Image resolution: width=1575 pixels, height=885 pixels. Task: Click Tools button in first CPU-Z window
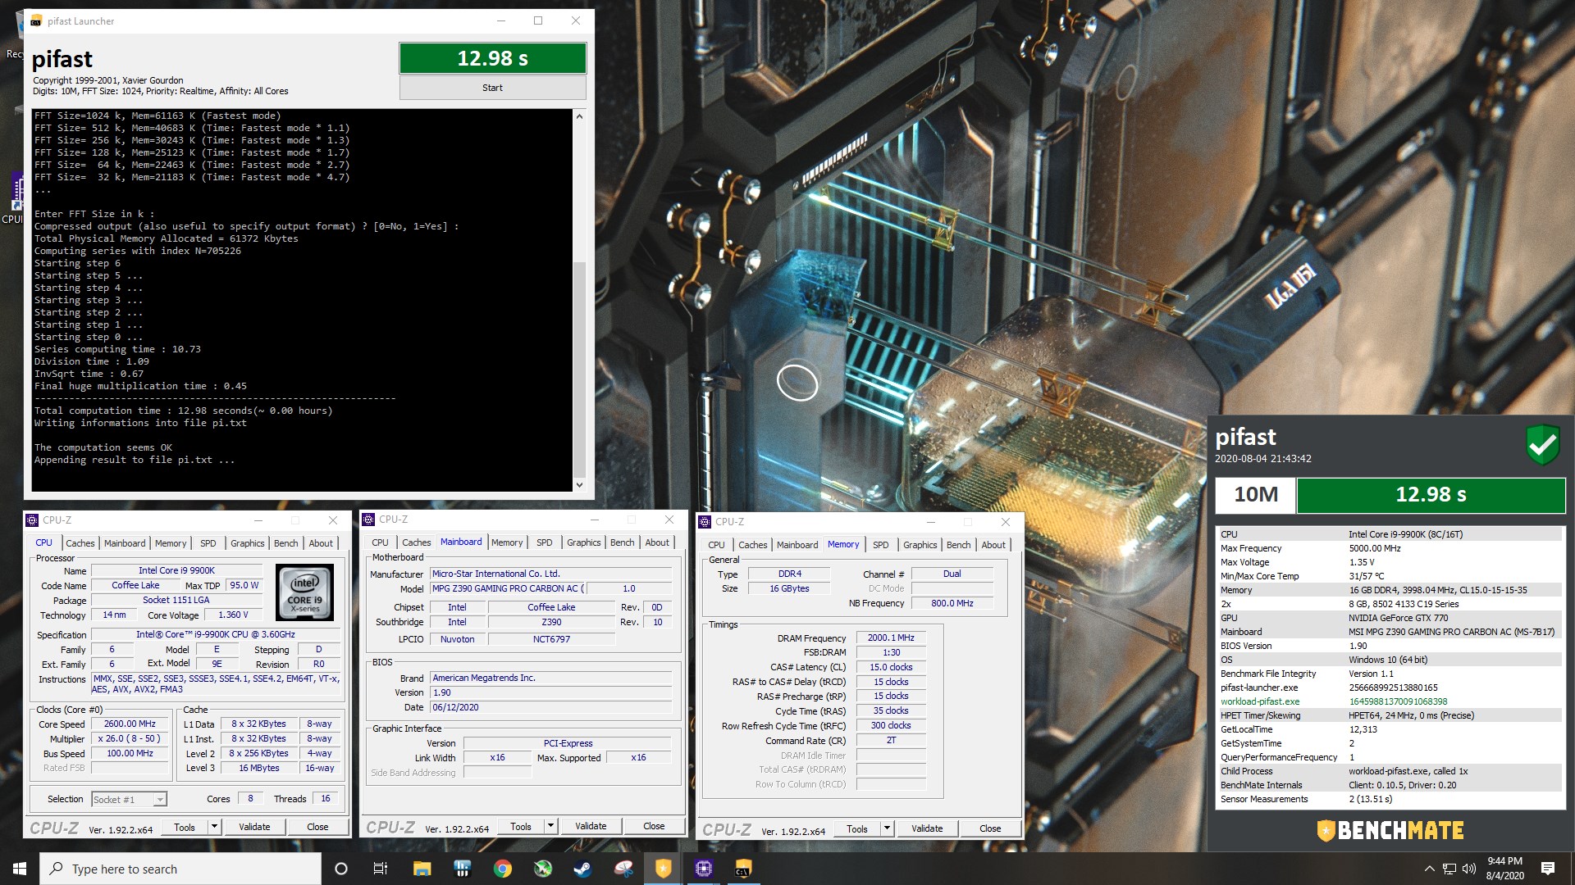point(185,828)
